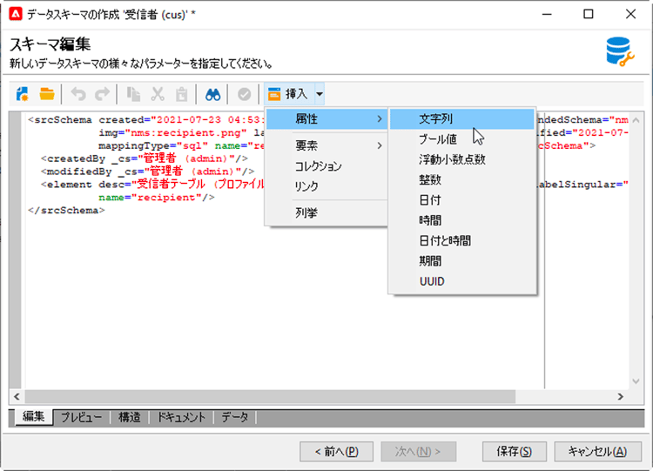This screenshot has height=471, width=653.
Task: Click the new schema file icon
Action: click(x=22, y=94)
